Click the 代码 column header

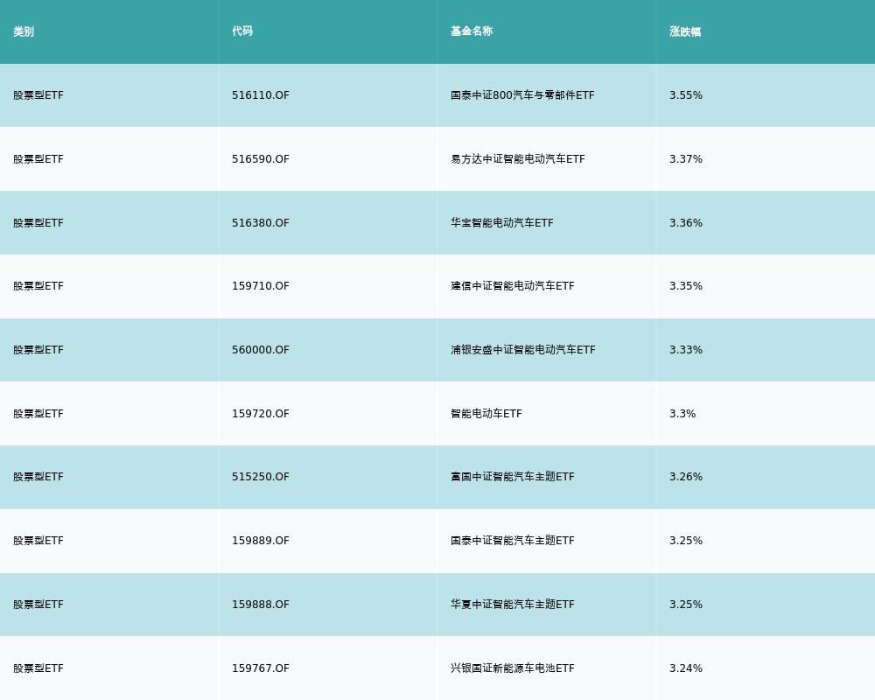click(x=242, y=31)
